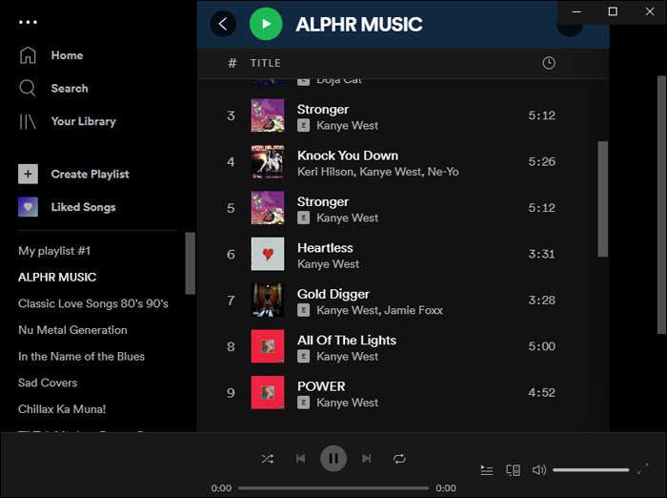The width and height of the screenshot is (667, 498).
Task: Enter full screen with expand arrows icon
Action: coord(643,469)
